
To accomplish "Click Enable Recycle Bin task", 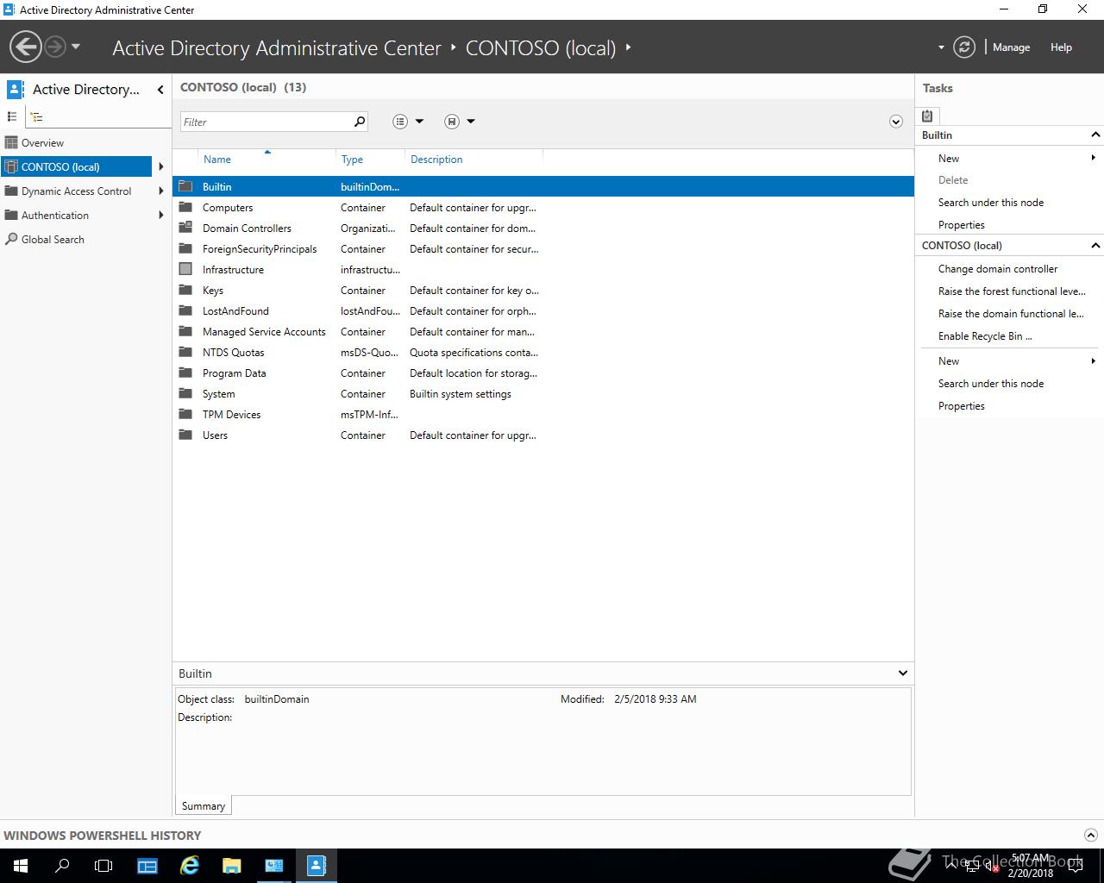I will (985, 336).
